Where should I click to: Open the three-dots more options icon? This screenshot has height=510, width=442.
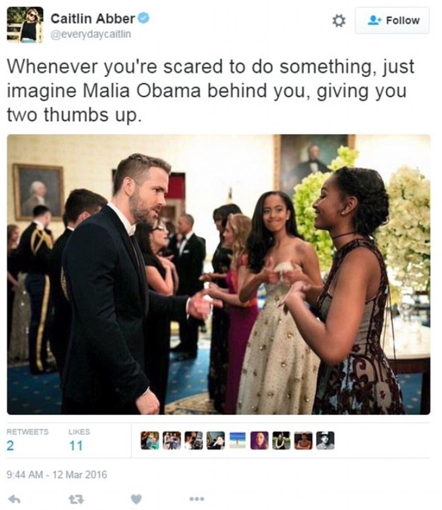point(197,499)
